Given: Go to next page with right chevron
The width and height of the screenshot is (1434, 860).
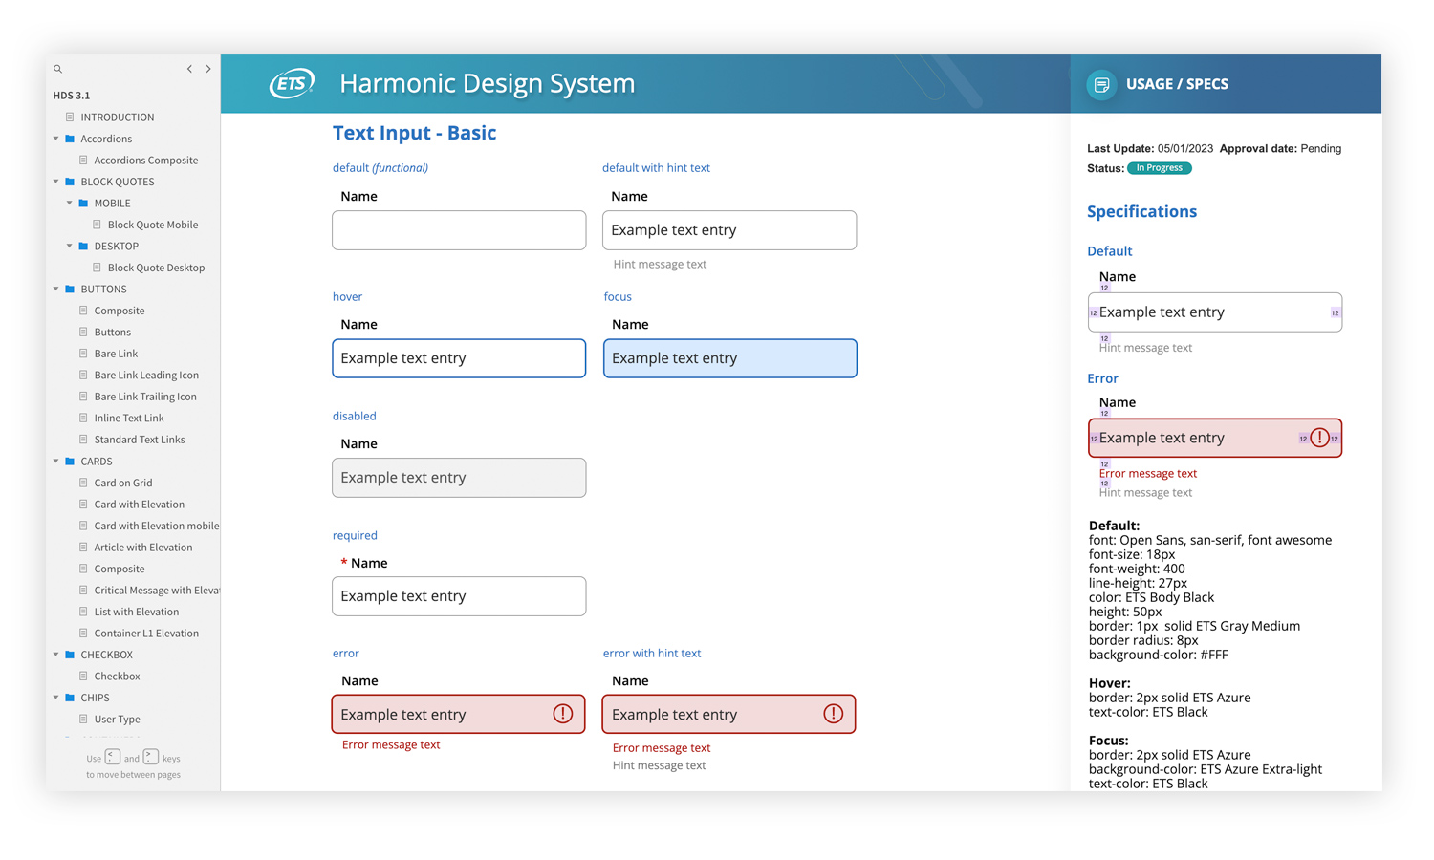Looking at the screenshot, I should 208,69.
